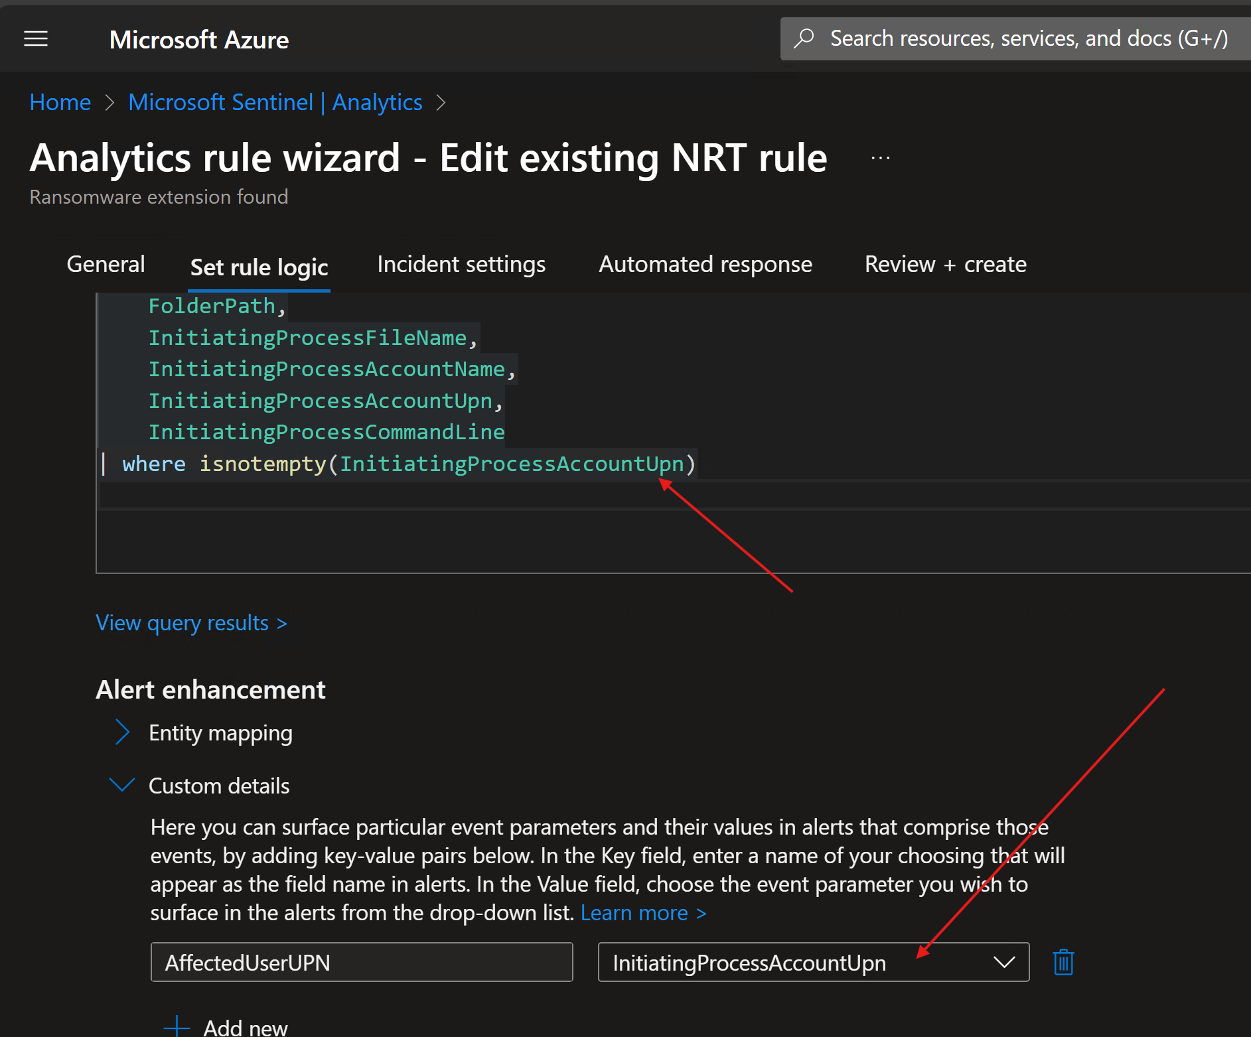Open the hamburger portal menu
Screen dimensions: 1251x1037
(x=36, y=39)
